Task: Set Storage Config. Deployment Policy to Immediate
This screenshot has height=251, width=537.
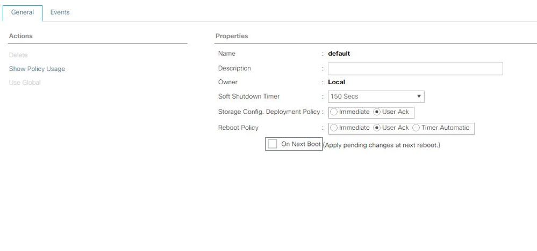Action: pos(334,112)
